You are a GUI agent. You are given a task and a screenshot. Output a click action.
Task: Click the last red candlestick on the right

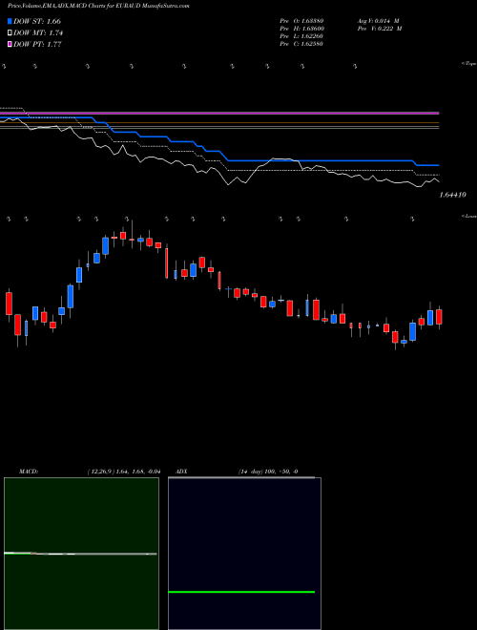coord(439,317)
